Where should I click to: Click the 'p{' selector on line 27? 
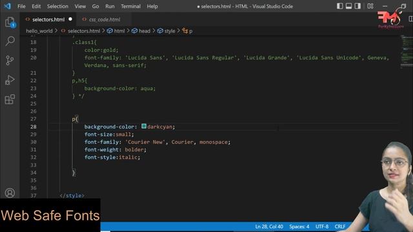pos(75,119)
